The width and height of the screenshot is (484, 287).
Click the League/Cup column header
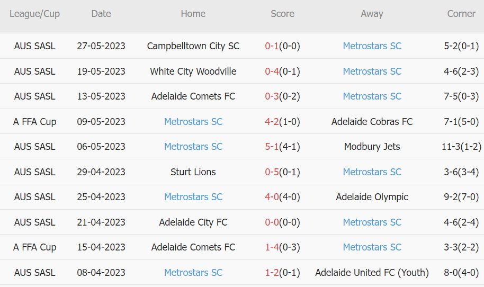click(34, 14)
